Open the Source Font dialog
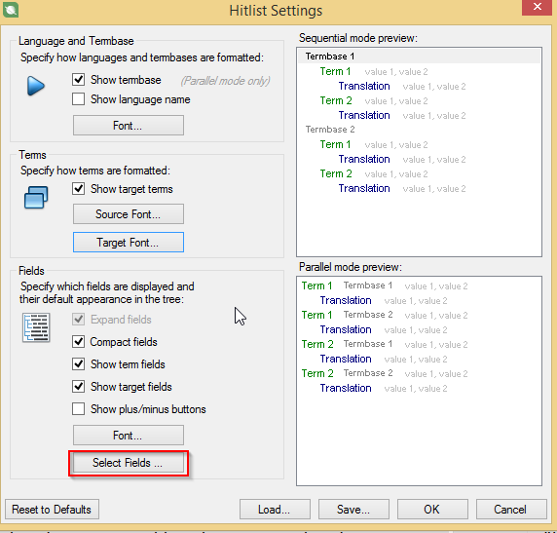Image resolution: width=557 pixels, height=533 pixels. click(129, 214)
